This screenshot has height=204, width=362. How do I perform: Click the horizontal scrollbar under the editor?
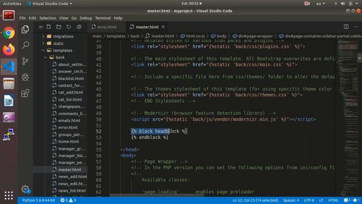pos(157,195)
